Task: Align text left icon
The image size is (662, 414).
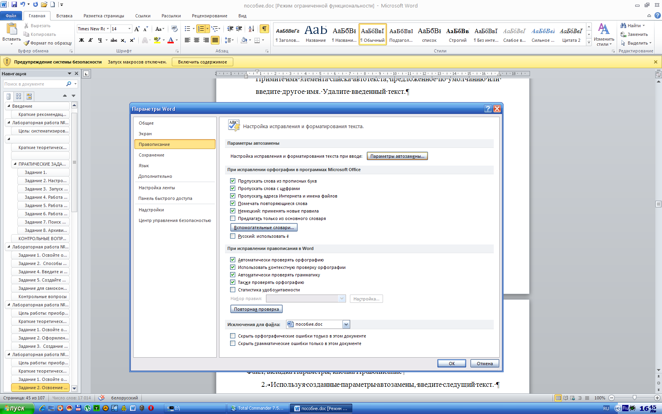Action: coord(188,40)
